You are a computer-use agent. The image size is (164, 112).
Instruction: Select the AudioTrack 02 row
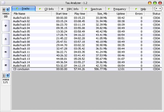coord(87,21)
